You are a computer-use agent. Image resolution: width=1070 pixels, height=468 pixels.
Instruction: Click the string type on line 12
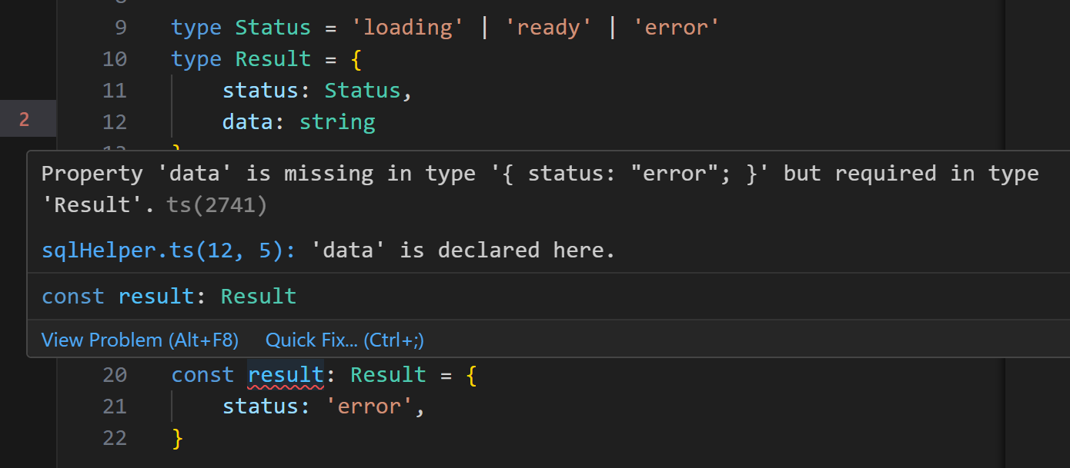(x=337, y=122)
